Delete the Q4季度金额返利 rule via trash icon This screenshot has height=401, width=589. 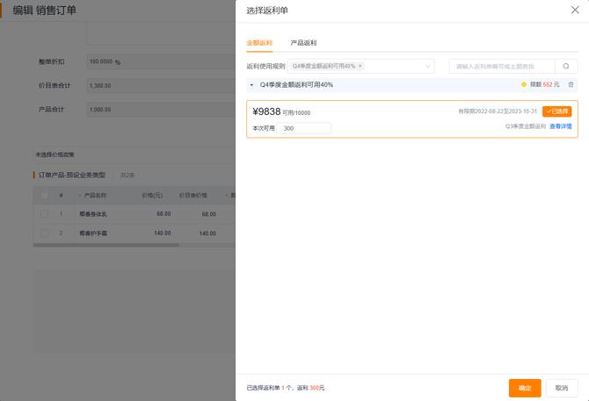(571, 85)
